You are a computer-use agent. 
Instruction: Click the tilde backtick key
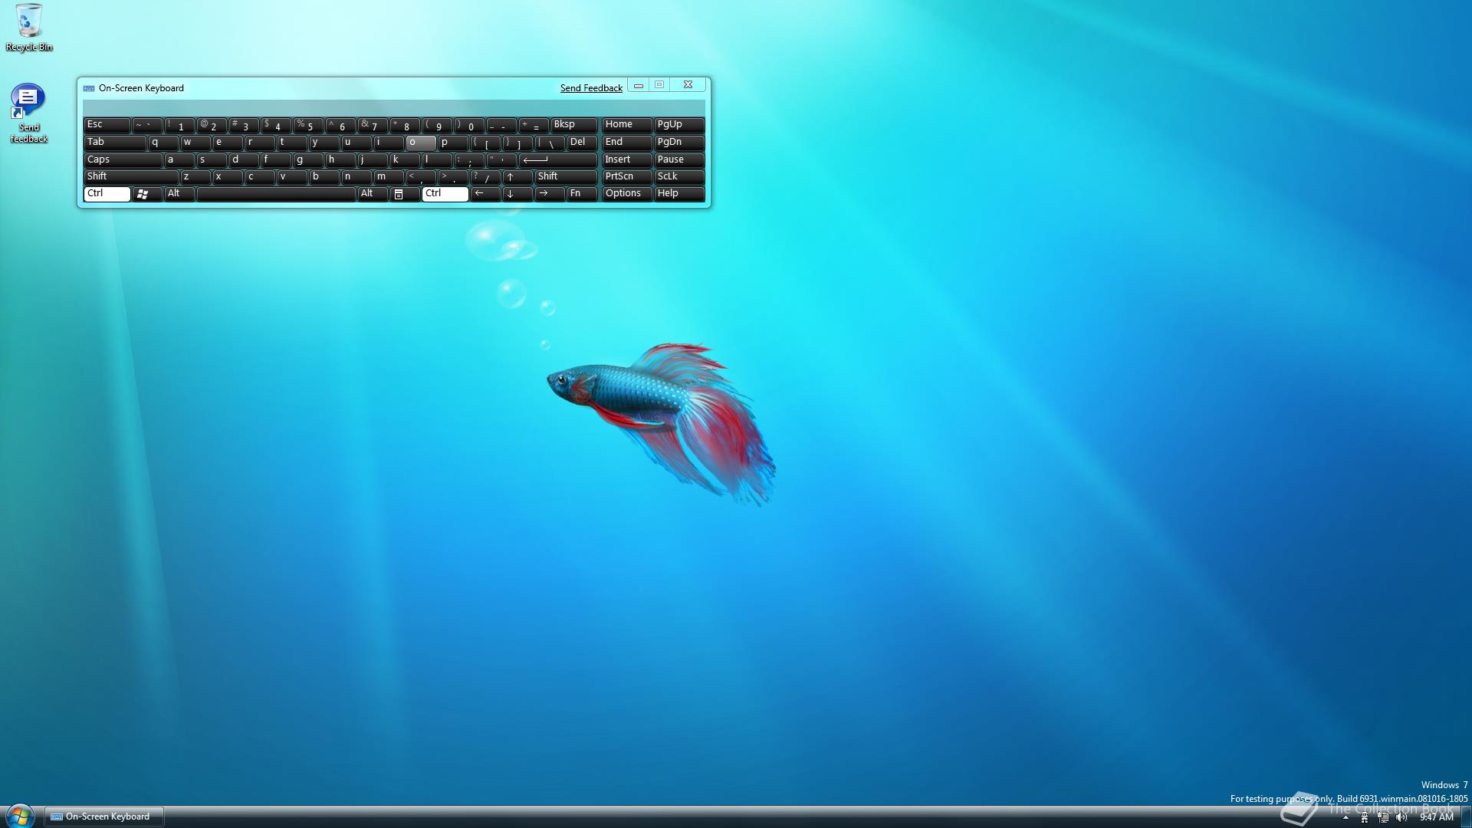click(x=146, y=125)
